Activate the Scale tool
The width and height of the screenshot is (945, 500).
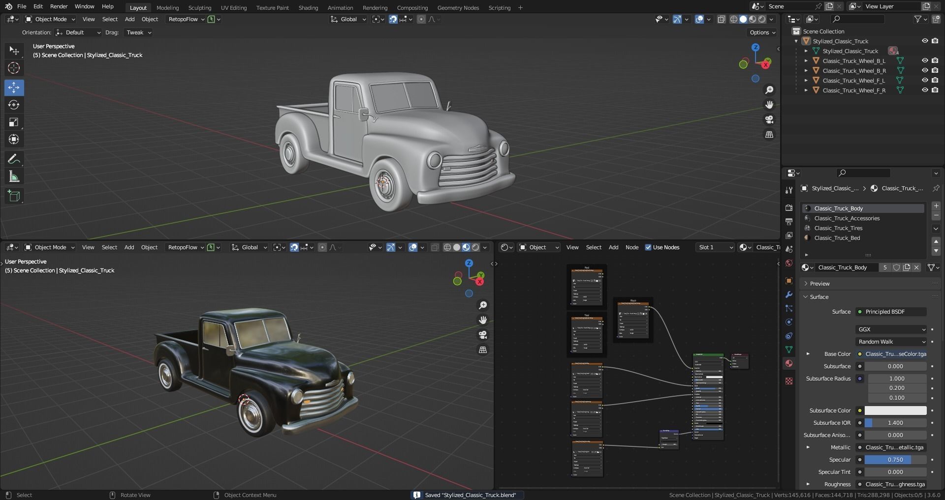(14, 122)
